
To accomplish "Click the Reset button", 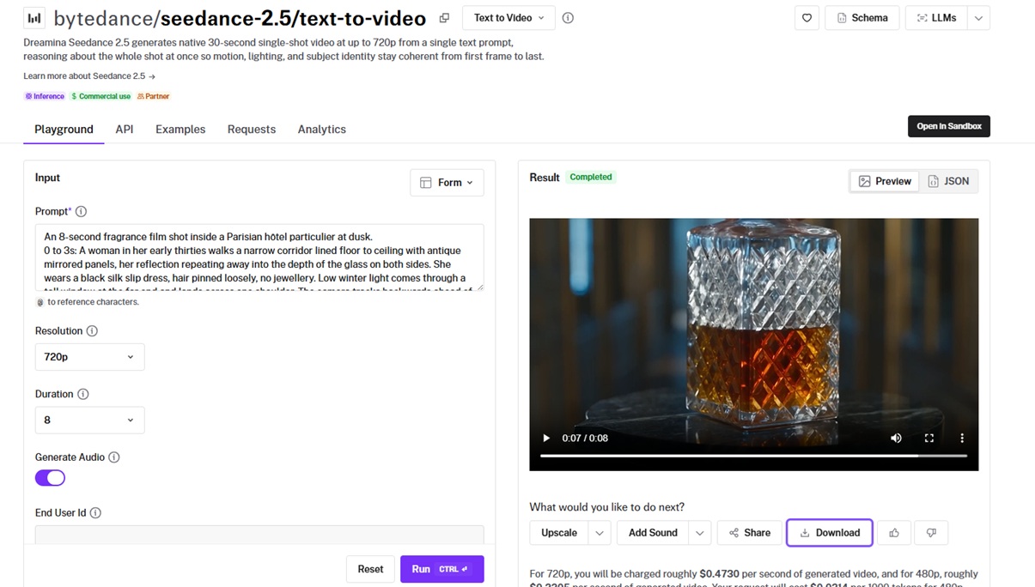I will (370, 569).
